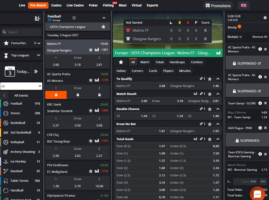This screenshot has width=269, height=200.
Task: Favourite the To Qualify market
Action: coord(209,79)
